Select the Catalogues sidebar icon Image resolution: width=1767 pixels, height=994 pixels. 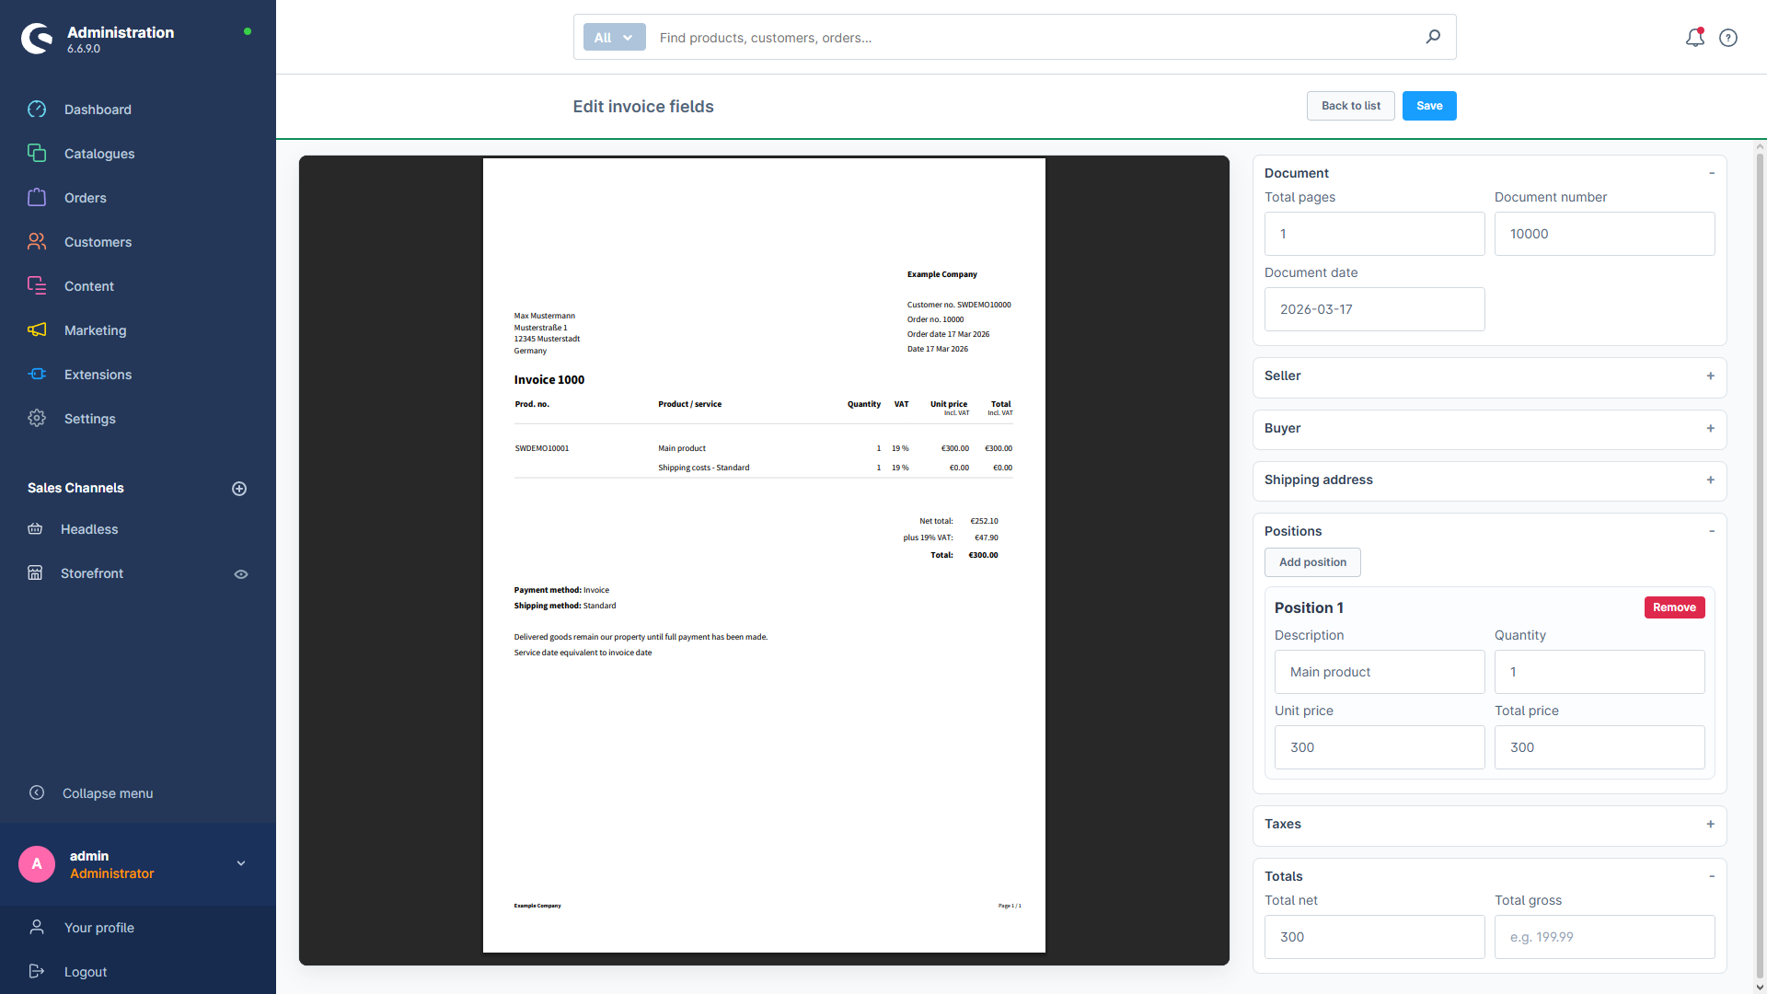pos(37,154)
